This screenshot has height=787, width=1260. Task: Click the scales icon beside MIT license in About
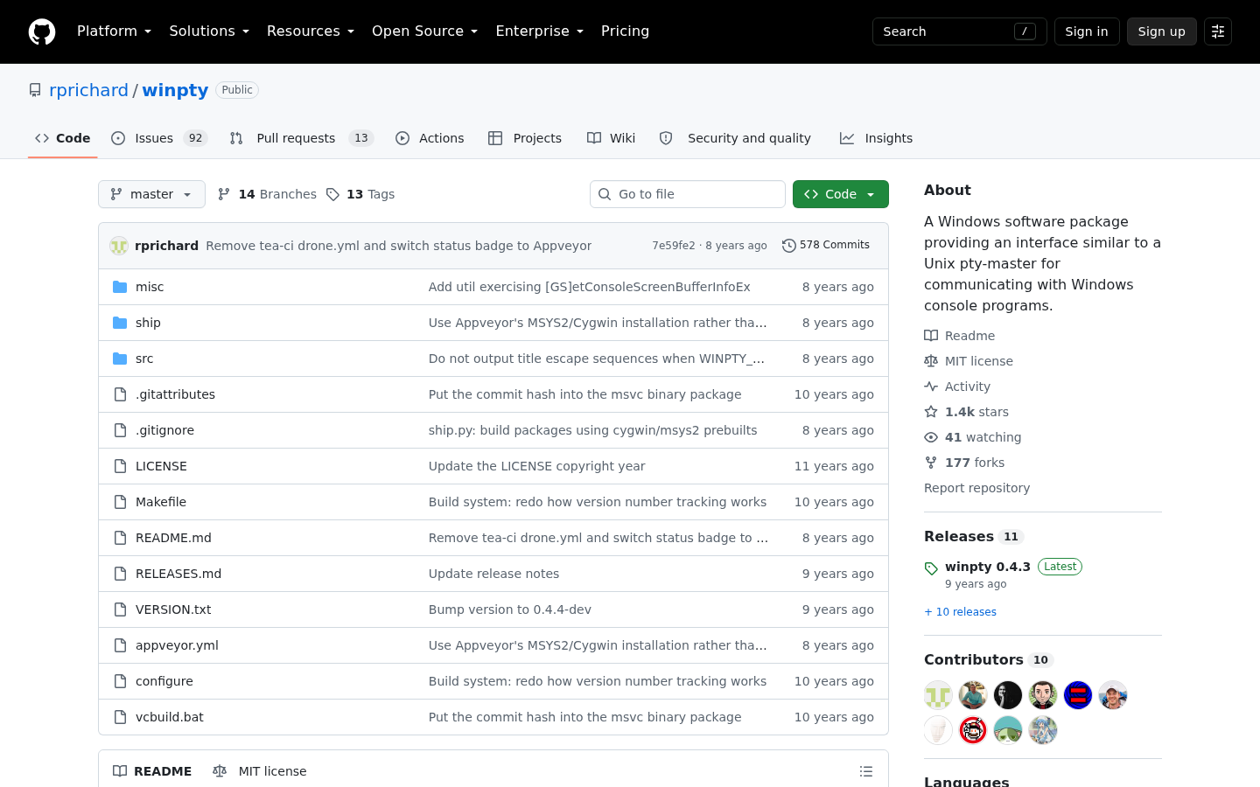coord(931,361)
